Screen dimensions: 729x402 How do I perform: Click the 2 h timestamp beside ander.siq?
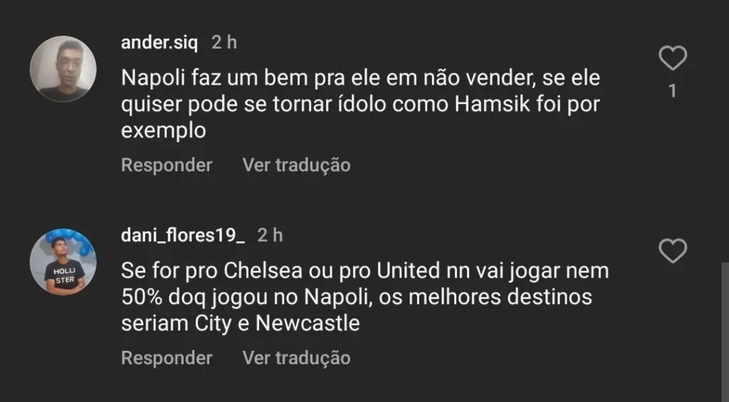[224, 42]
